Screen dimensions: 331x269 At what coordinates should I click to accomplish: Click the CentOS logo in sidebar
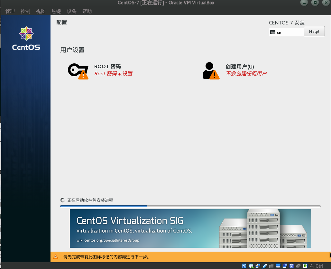click(x=26, y=38)
